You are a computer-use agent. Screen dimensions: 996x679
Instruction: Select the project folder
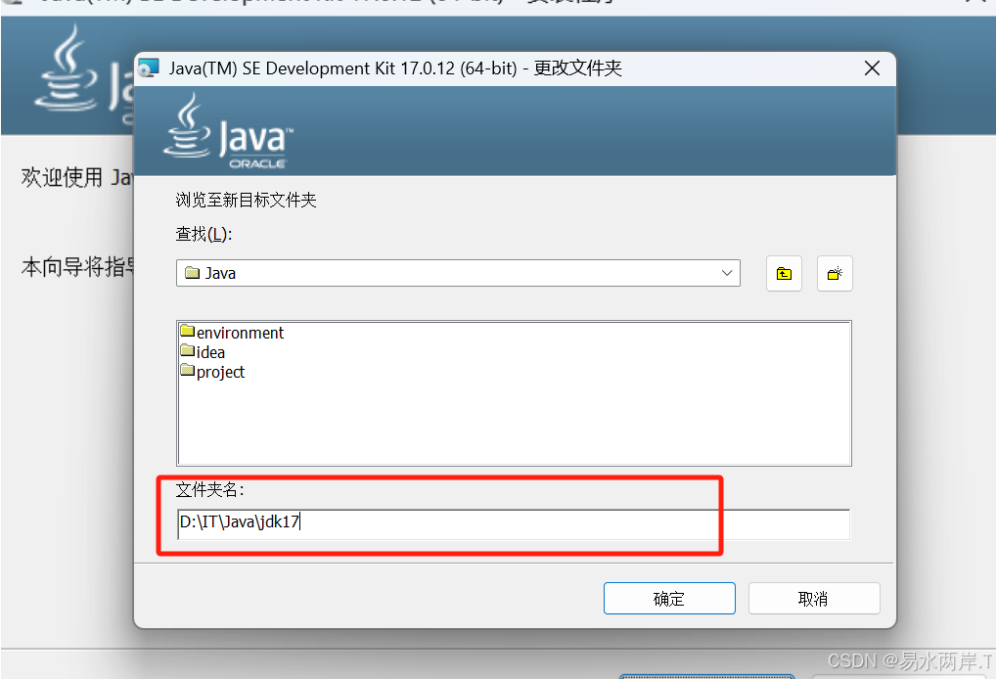212,372
